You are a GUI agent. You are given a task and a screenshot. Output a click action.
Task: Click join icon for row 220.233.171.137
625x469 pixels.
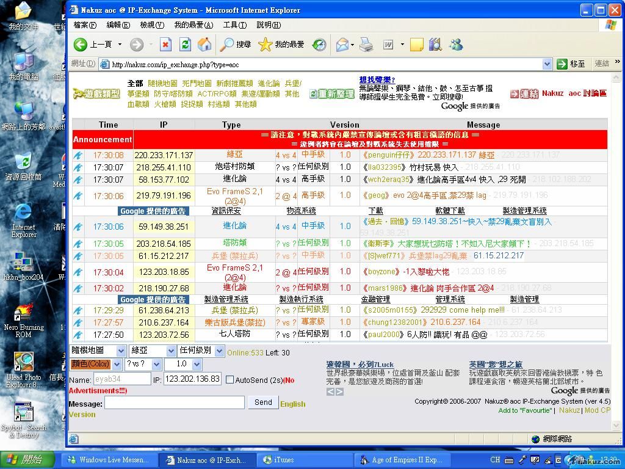[78, 155]
